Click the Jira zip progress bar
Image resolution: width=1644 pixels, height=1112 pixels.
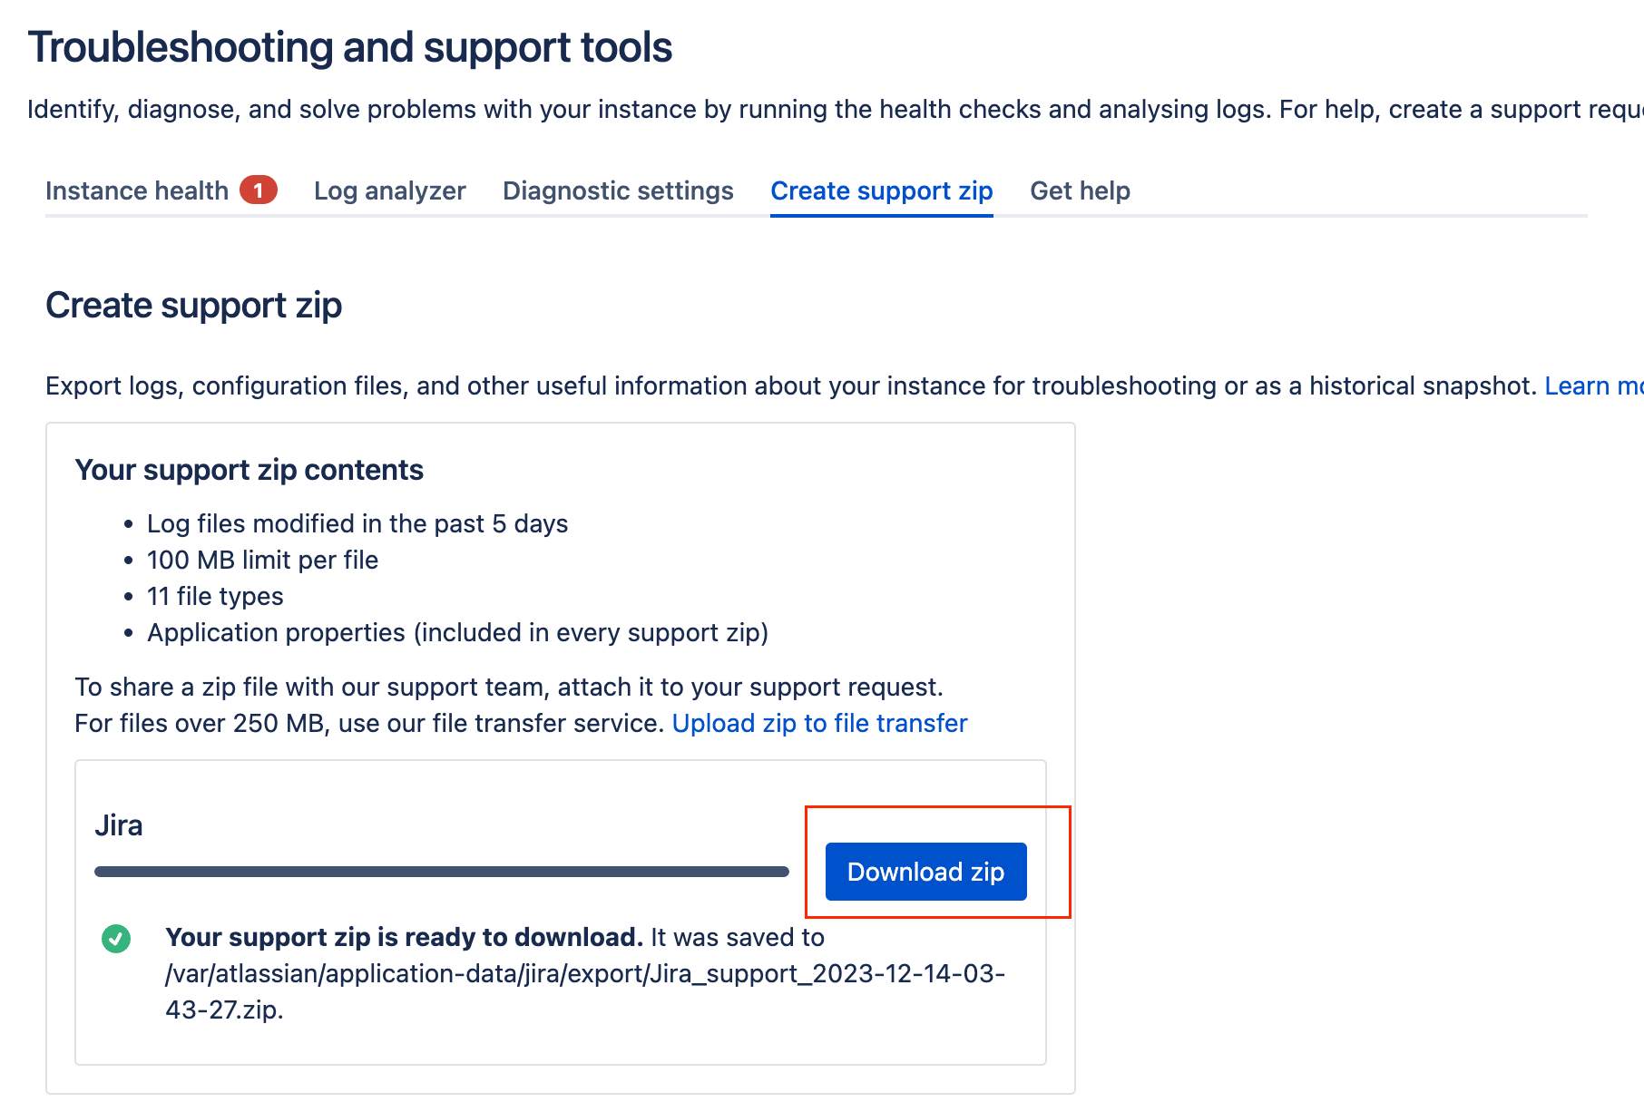[441, 872]
